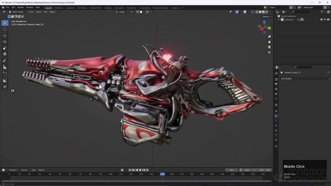Switch to the Modeling workspace tab
331x186 pixels.
pos(59,8)
